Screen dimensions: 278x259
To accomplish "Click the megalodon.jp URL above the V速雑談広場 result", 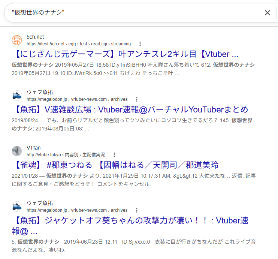I will (77, 99).
